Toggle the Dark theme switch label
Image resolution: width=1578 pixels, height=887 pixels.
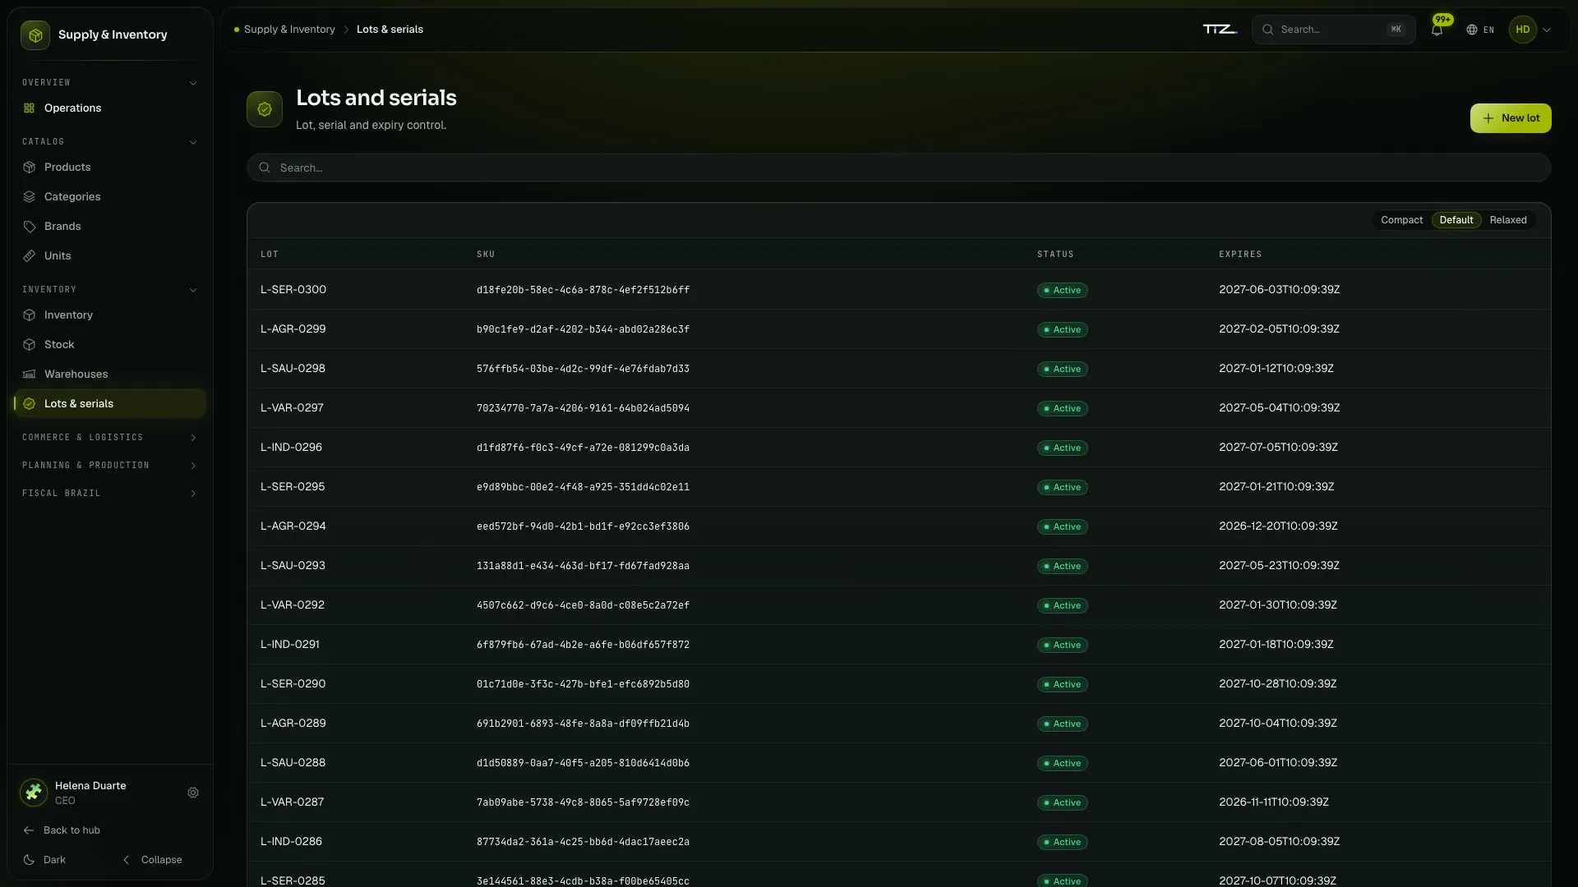[x=54, y=860]
